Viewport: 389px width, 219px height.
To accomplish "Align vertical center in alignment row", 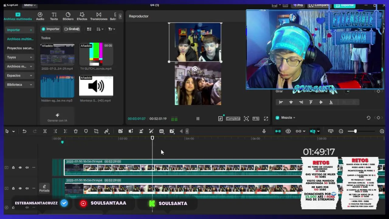I will (x=321, y=102).
